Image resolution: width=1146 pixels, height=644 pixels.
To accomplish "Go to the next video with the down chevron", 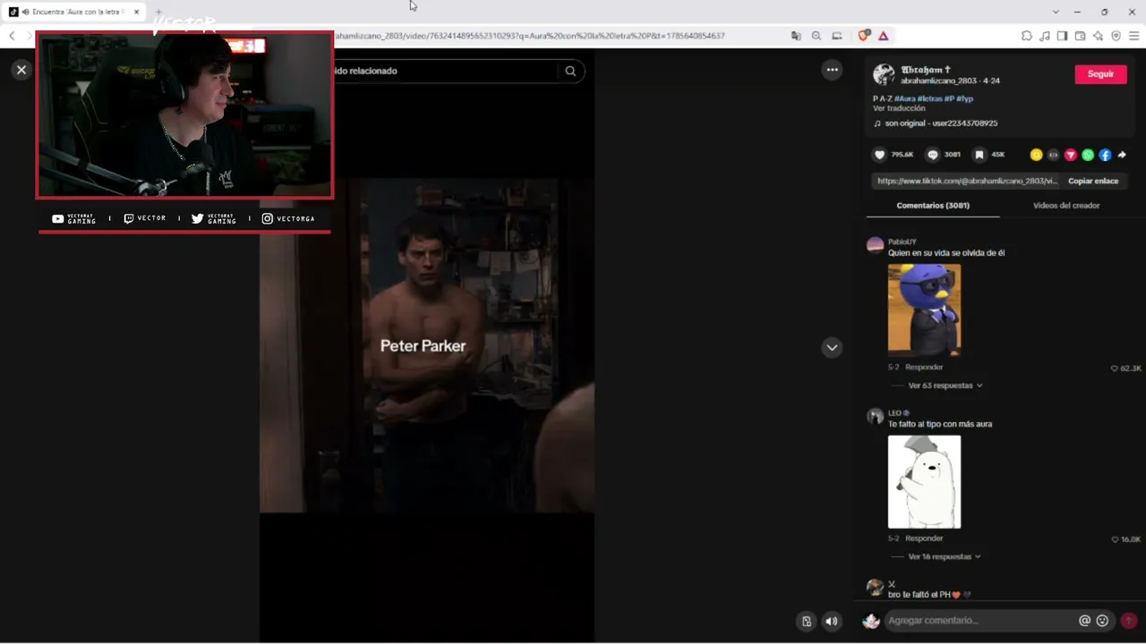I will [x=832, y=347].
